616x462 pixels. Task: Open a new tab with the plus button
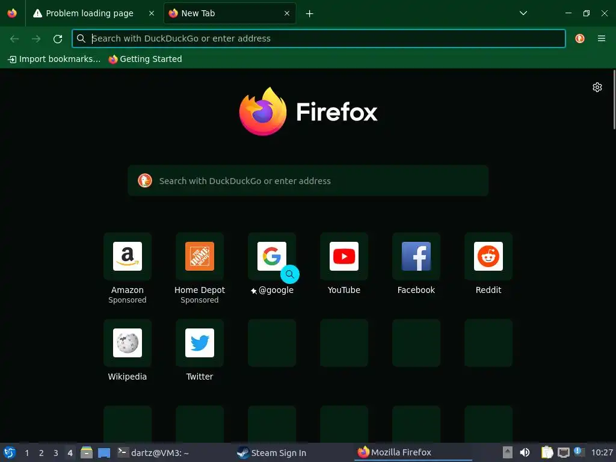click(x=310, y=14)
